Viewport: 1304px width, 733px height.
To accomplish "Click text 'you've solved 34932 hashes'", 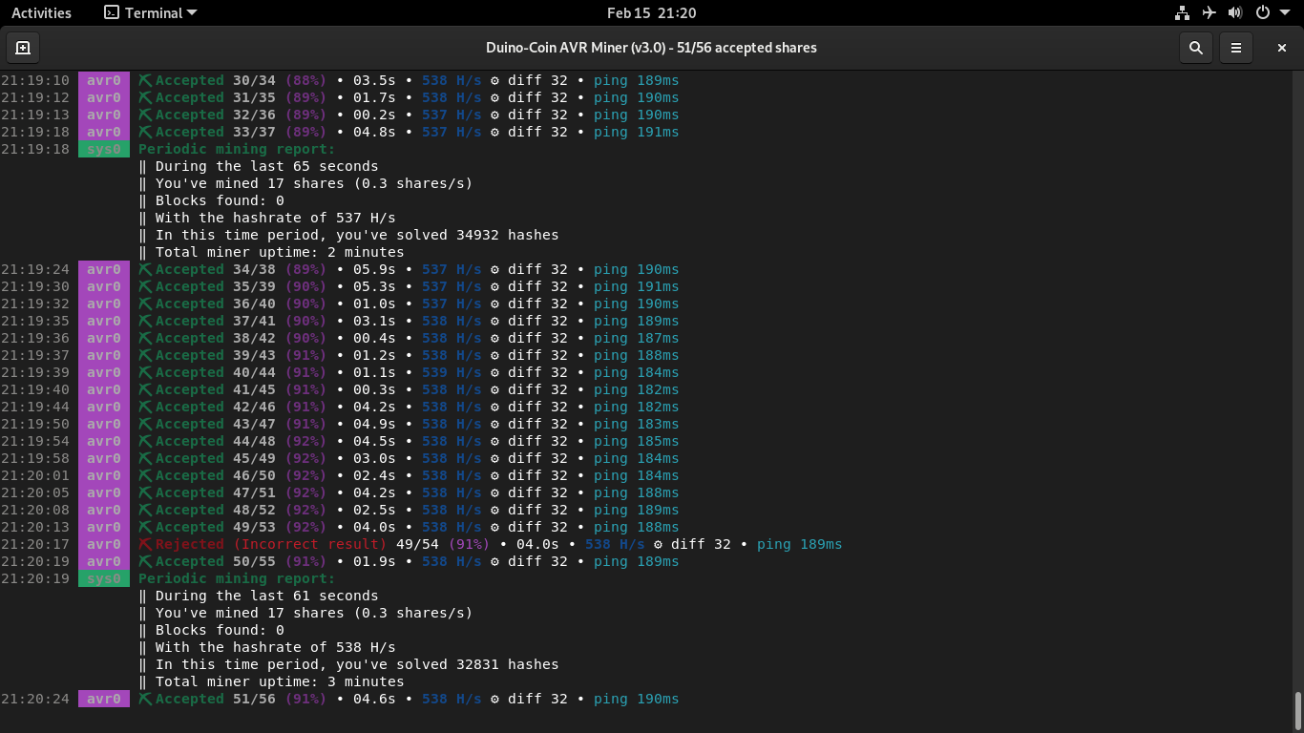I will 448,235.
